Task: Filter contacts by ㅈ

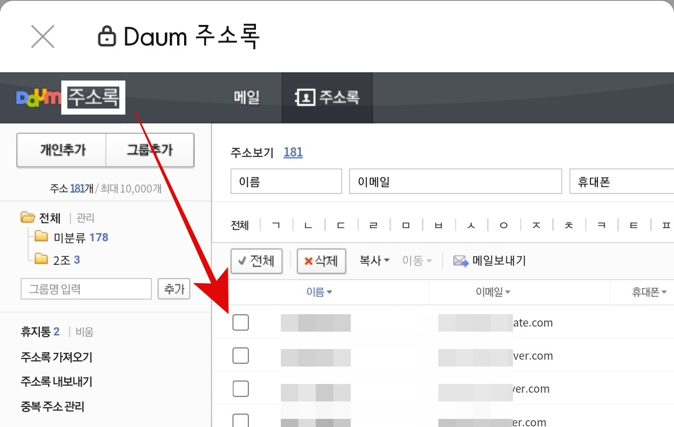Action: 536,225
